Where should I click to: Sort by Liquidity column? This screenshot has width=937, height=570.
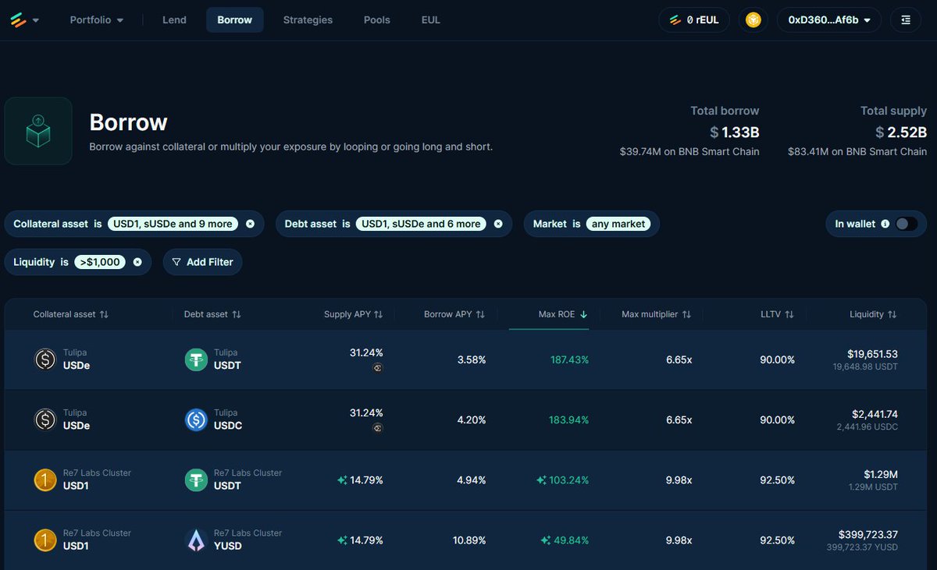coord(873,314)
